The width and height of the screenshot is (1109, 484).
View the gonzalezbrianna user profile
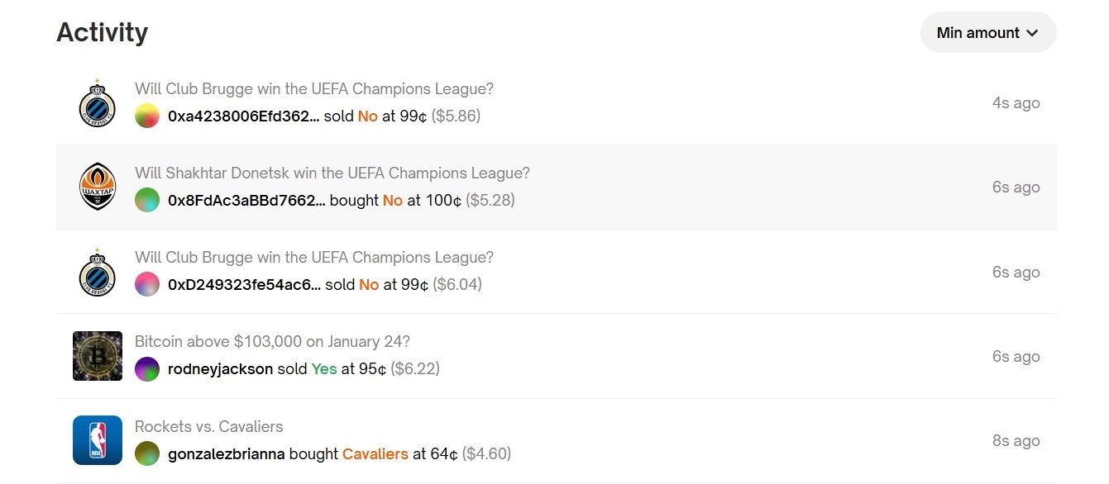(x=227, y=454)
